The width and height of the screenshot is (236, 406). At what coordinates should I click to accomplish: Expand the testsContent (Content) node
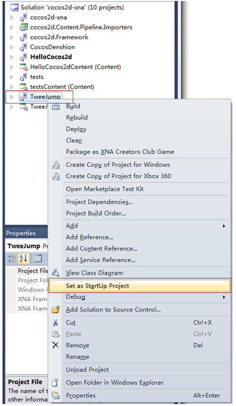pyautogui.click(x=12, y=87)
